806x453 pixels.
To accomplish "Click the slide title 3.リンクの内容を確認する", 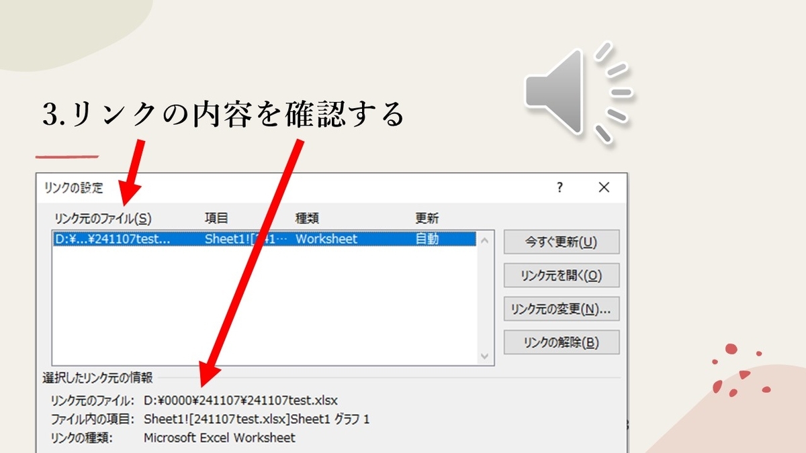I will (222, 114).
